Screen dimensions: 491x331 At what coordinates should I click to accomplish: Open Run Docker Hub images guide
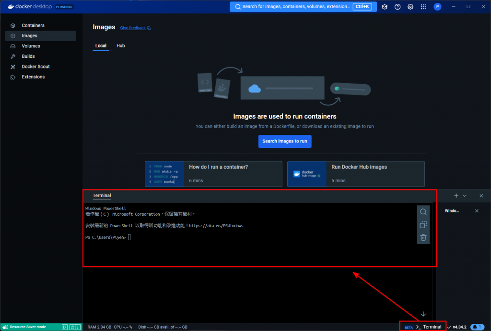pos(356,174)
